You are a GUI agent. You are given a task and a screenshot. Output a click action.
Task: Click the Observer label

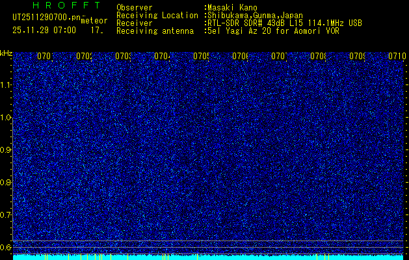[135, 8]
